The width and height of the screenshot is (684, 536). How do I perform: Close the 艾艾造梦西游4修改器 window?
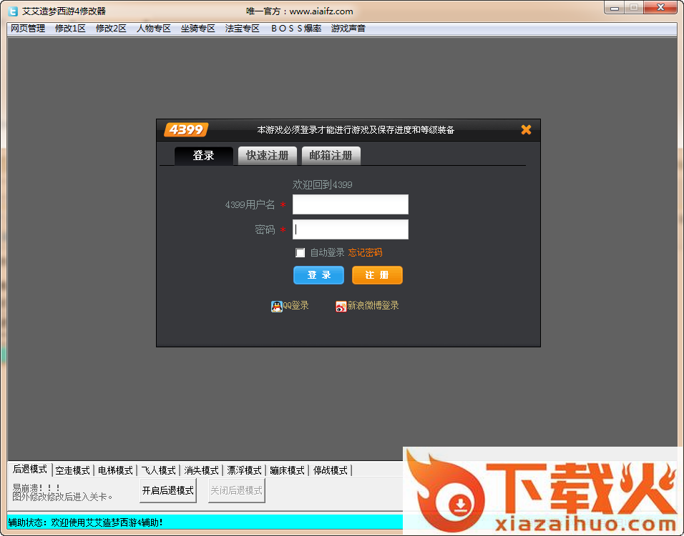click(x=660, y=8)
